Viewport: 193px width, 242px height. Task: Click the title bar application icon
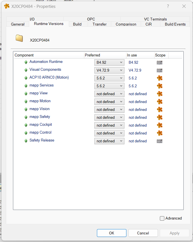point(7,6)
